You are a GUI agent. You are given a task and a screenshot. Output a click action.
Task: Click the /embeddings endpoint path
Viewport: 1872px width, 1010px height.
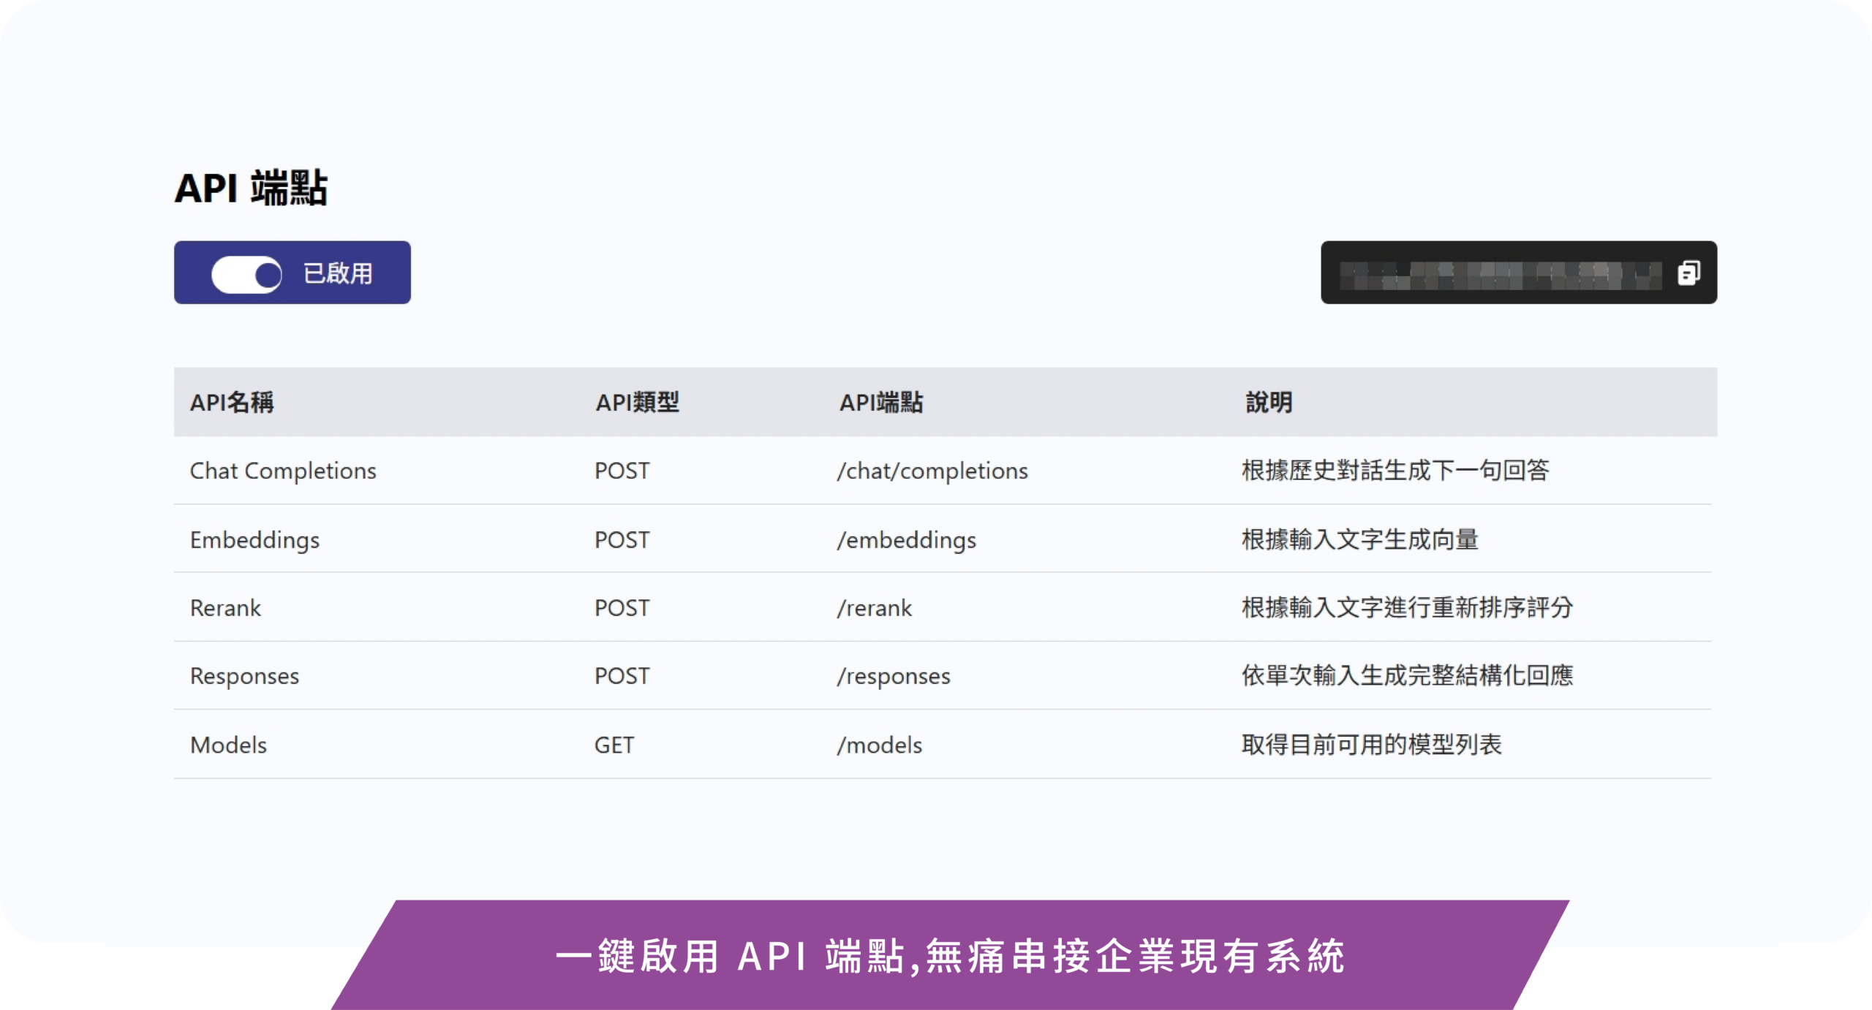pos(907,540)
